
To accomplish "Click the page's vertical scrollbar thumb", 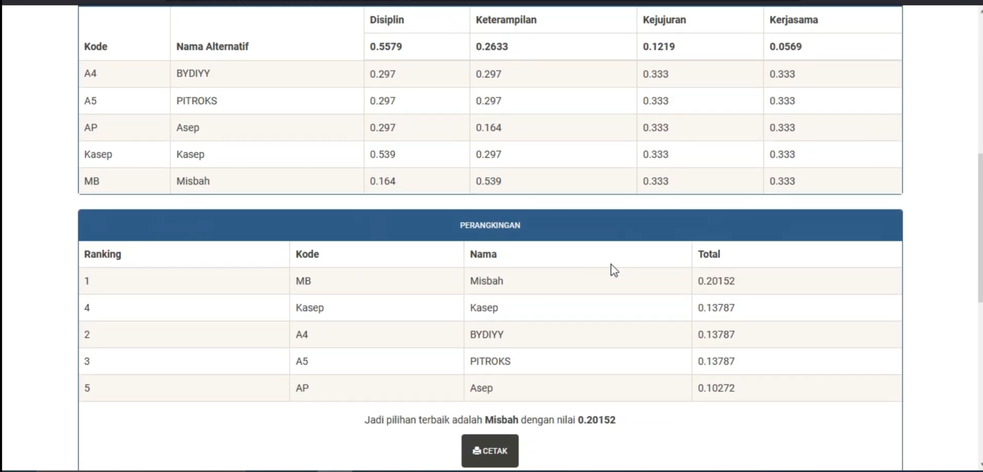I will point(980,227).
